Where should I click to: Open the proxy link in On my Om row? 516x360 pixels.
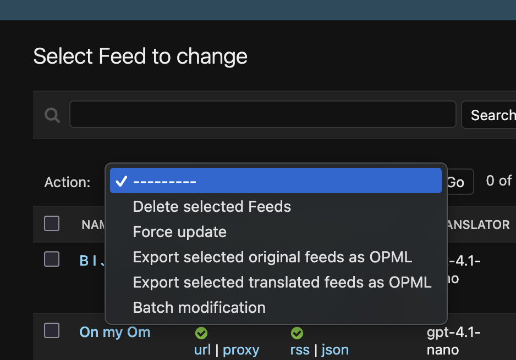(241, 350)
